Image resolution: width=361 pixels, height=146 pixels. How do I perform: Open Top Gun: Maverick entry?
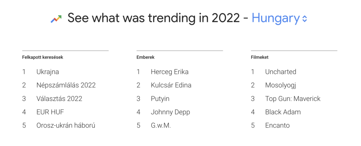click(x=293, y=98)
